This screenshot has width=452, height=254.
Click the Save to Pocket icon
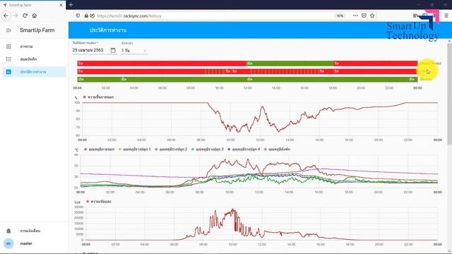pyautogui.click(x=364, y=16)
